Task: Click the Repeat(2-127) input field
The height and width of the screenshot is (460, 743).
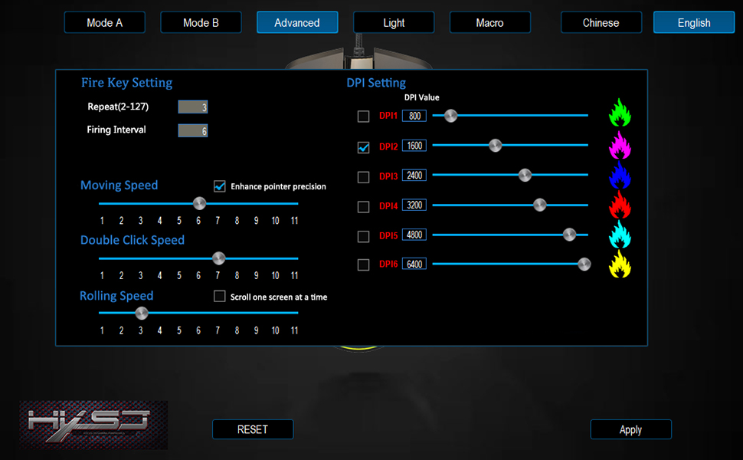Action: 193,107
